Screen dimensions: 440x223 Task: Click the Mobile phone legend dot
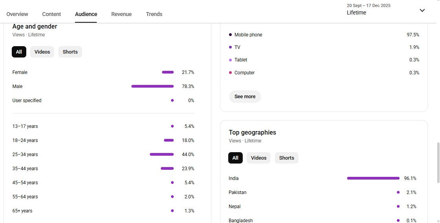230,35
